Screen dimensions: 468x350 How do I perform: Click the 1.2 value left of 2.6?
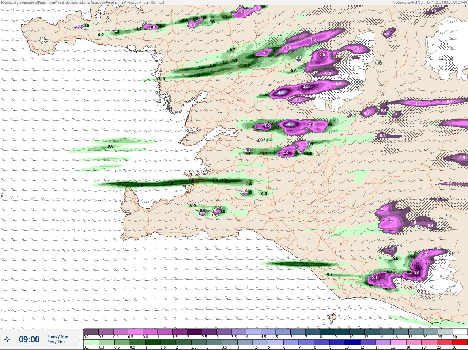coord(139,29)
